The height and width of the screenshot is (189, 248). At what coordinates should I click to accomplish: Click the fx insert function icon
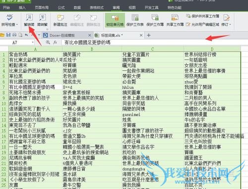55,43
